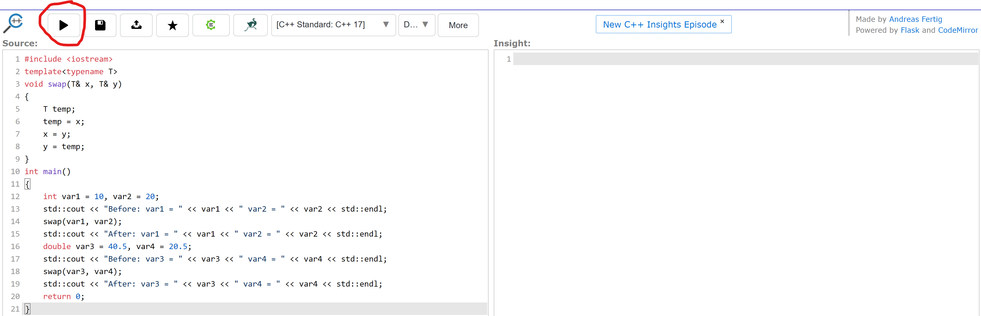981x316 pixels.
Task: Run C++ Insights with the play button
Action: click(x=64, y=25)
